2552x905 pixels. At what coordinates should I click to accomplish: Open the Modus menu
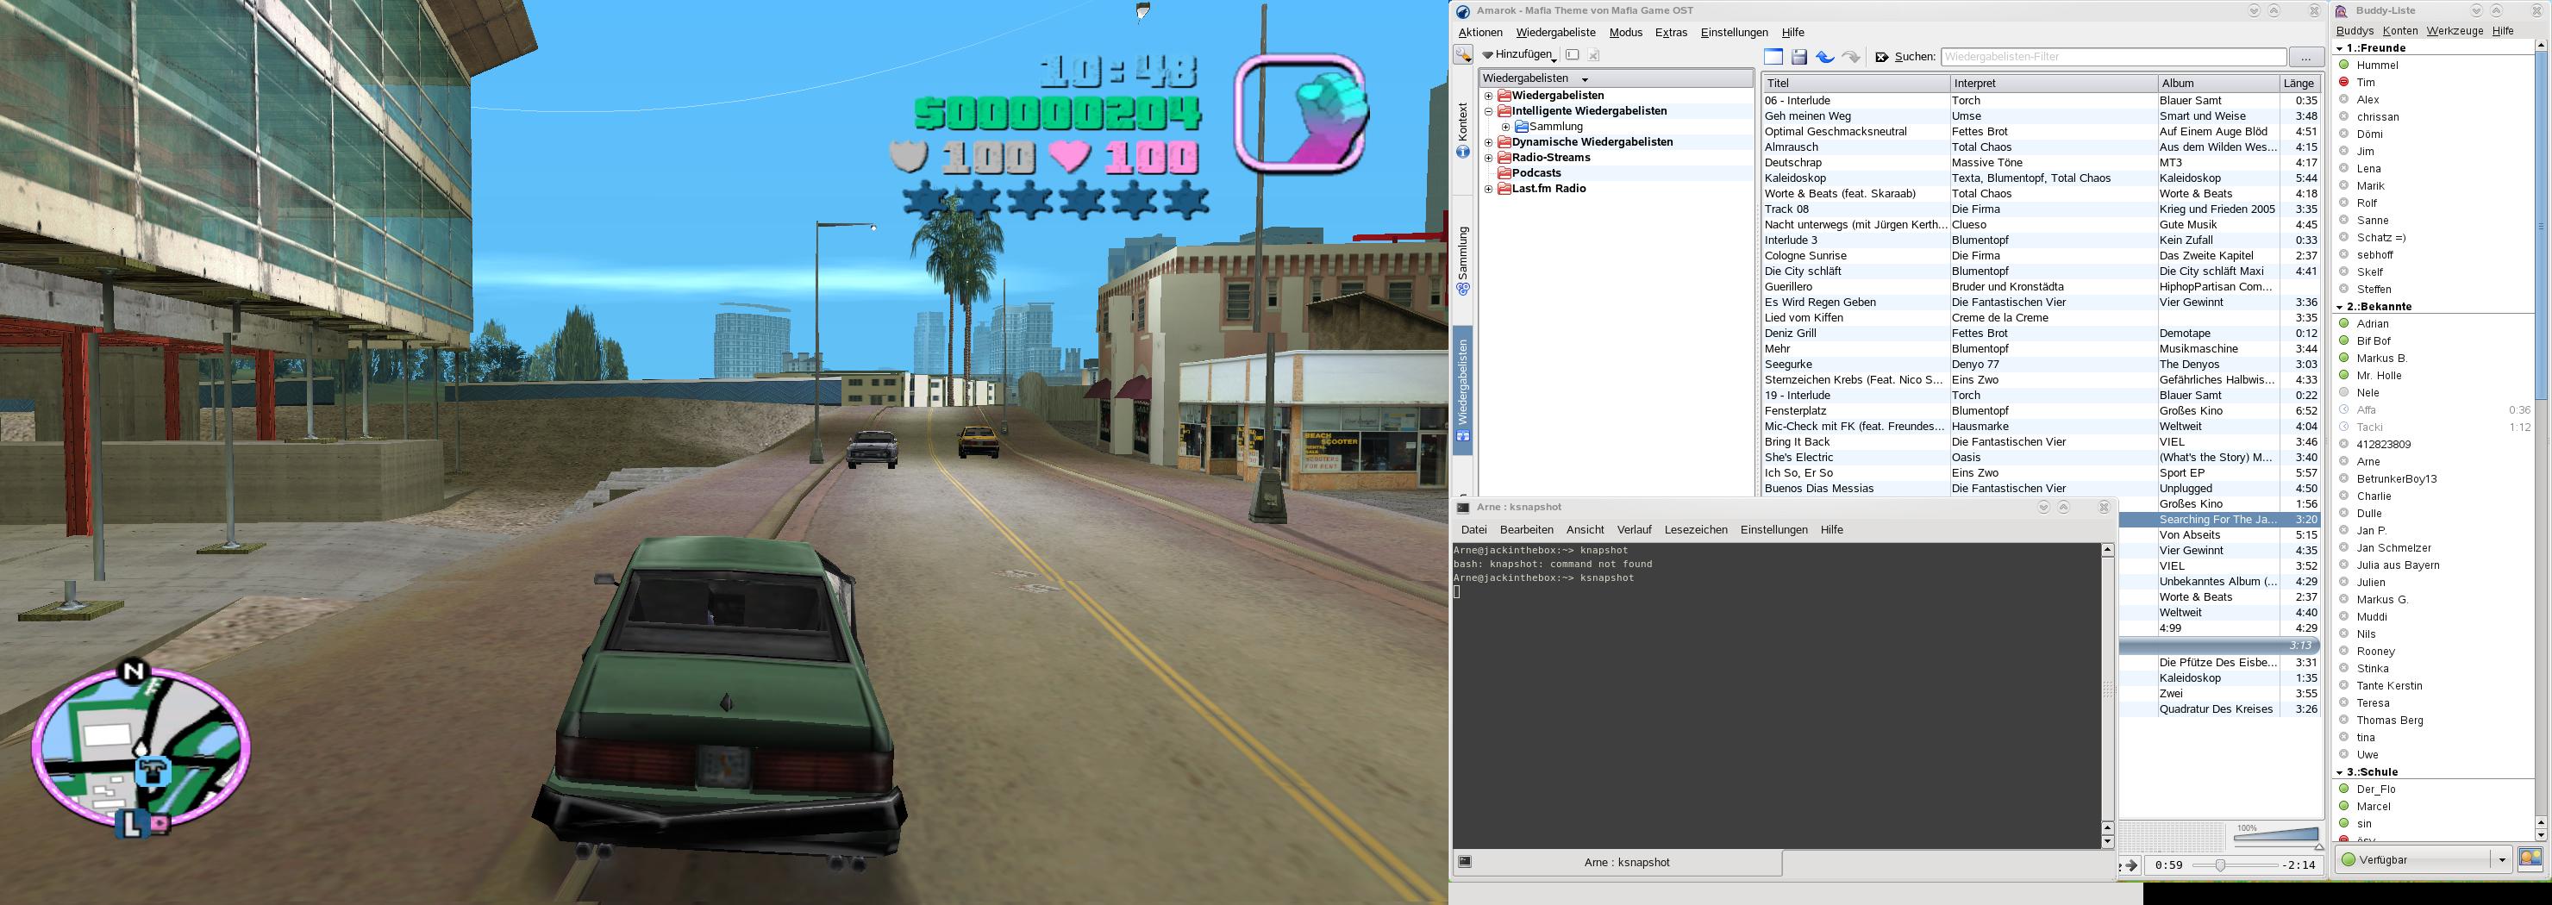(1626, 33)
